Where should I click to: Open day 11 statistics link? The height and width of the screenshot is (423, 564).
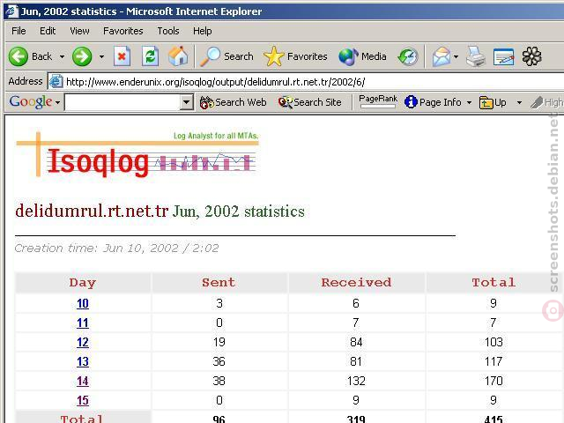click(83, 323)
